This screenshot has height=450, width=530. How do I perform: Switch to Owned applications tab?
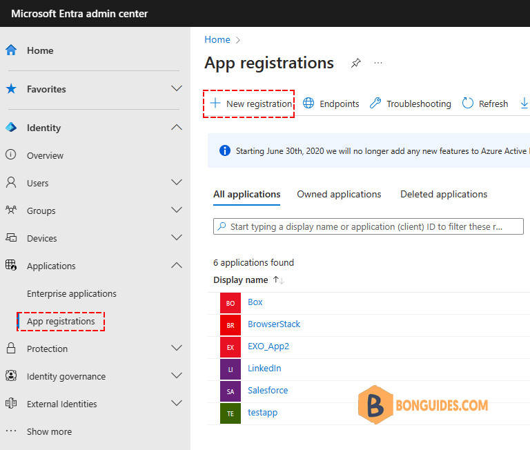point(339,195)
